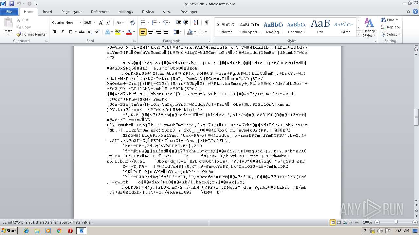Toggle Show/Hide paragraph marks
The image size is (419, 235).
(x=207, y=23)
